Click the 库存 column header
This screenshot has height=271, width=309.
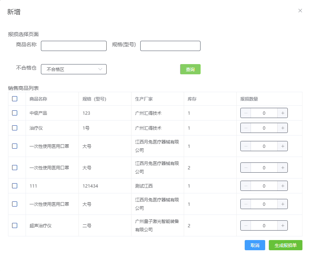(x=192, y=99)
